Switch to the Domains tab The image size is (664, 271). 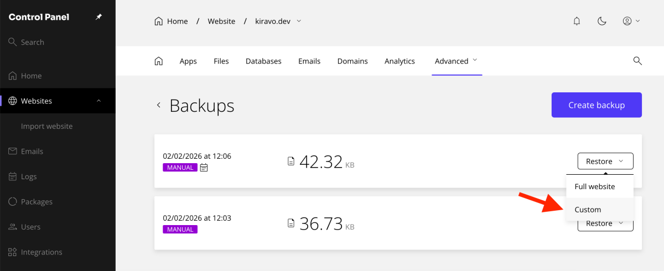[x=352, y=61]
